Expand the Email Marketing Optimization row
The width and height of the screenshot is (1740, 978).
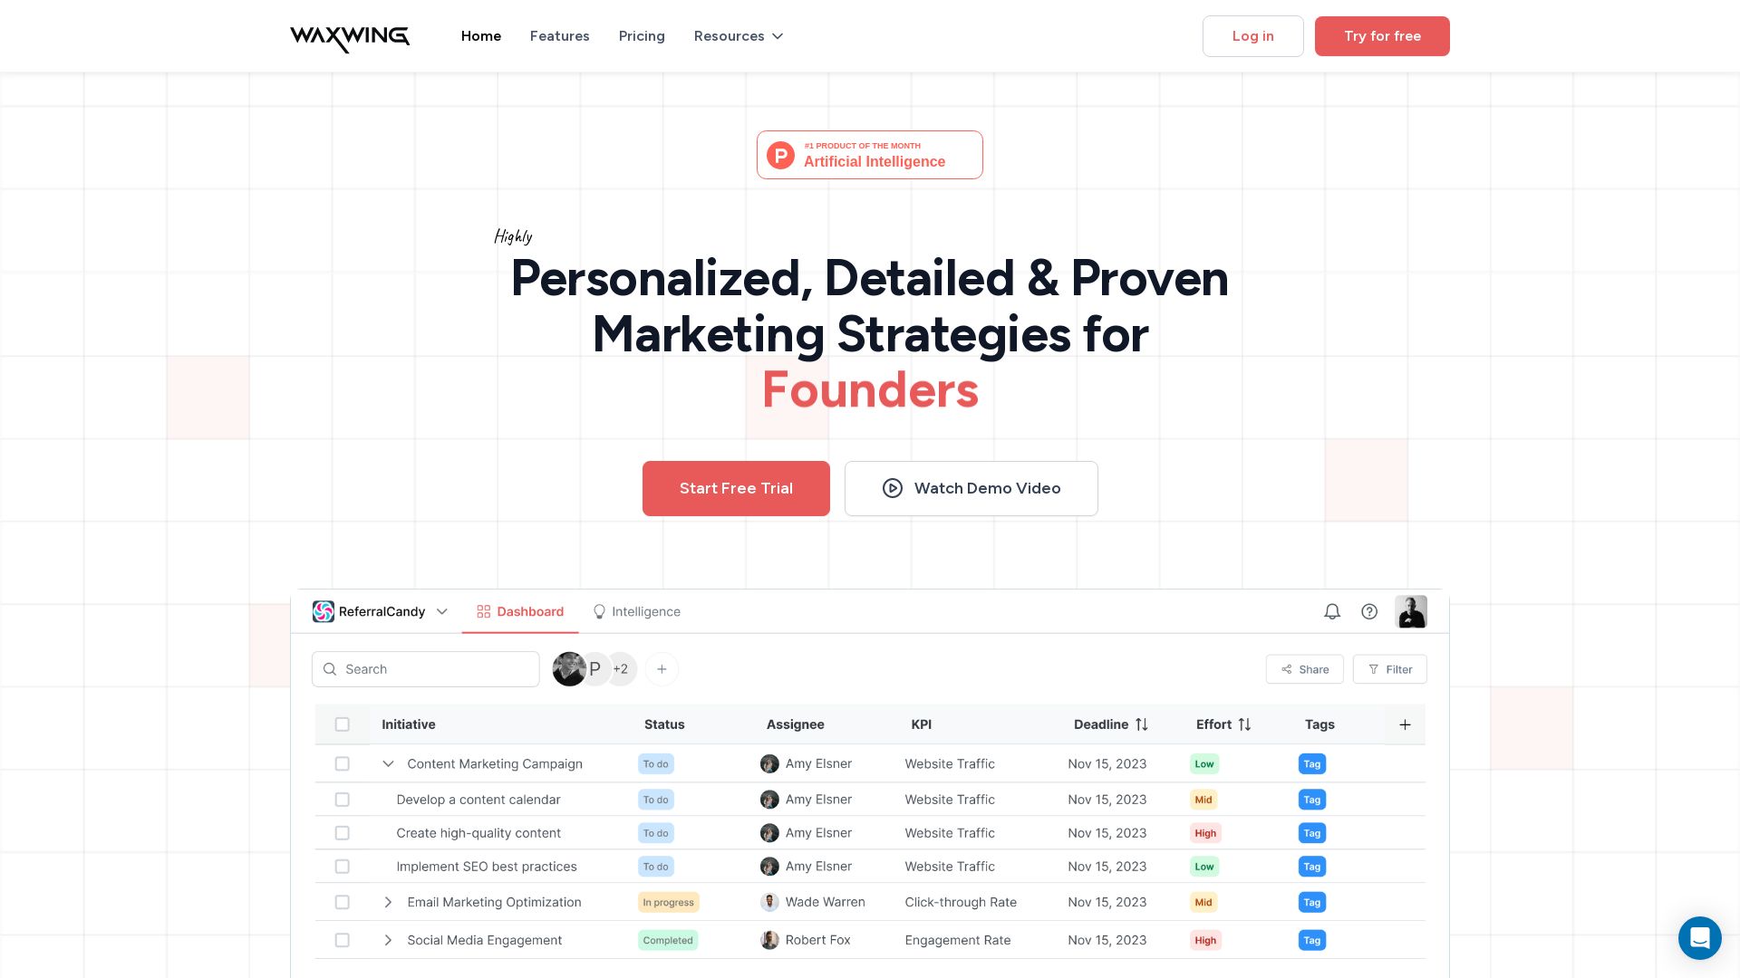pos(389,902)
